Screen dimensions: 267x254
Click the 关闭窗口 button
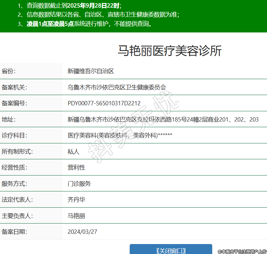pyautogui.click(x=171, y=250)
